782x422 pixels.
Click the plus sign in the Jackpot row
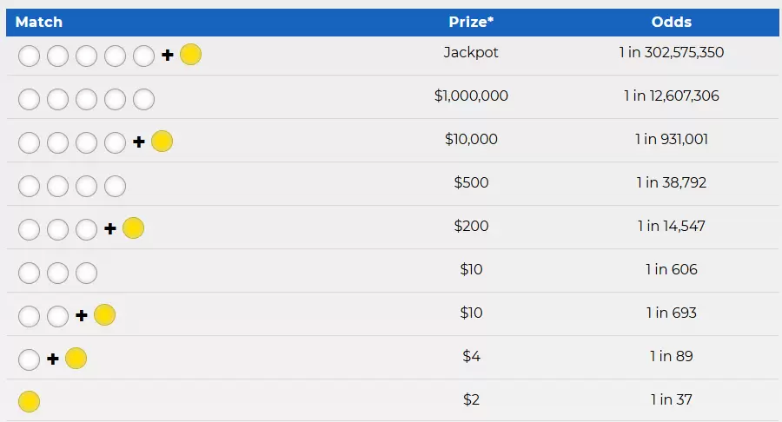pos(168,56)
